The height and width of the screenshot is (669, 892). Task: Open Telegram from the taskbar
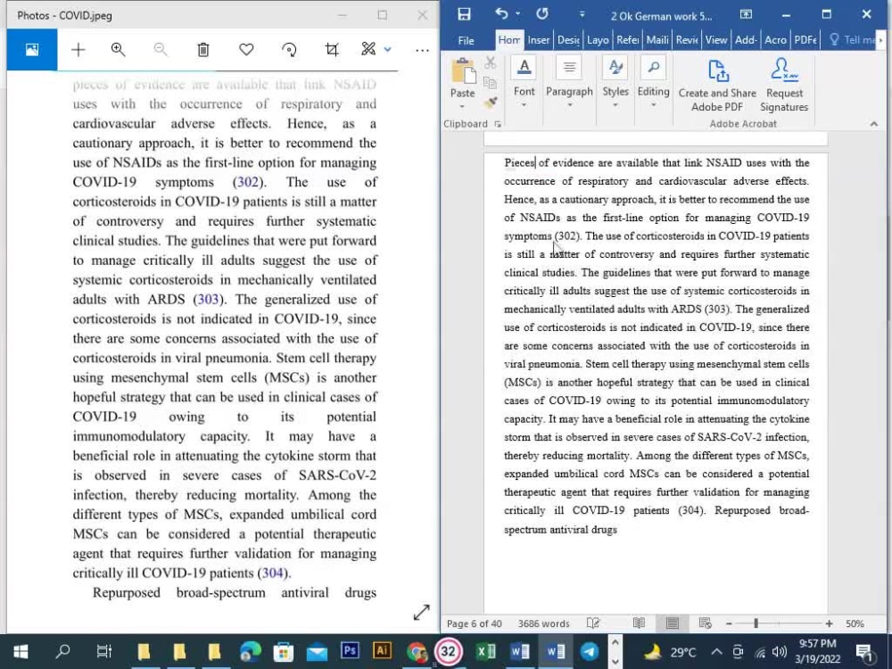point(590,651)
